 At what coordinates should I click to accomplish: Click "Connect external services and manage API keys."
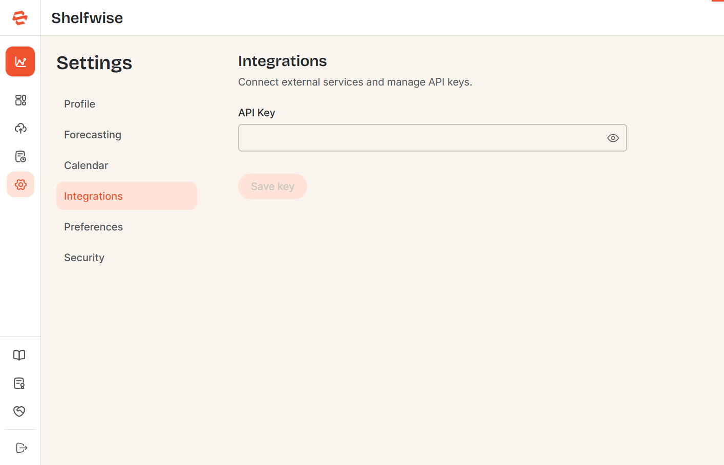(x=355, y=82)
